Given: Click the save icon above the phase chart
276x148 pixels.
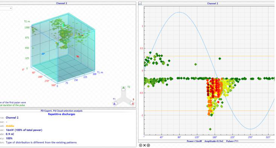Looking at the screenshot, I should click(140, 3).
